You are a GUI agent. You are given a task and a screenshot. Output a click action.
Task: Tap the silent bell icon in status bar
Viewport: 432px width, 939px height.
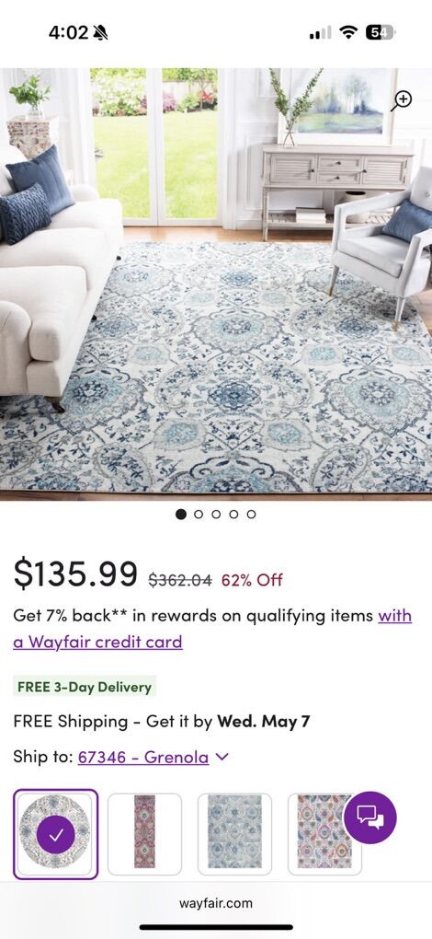(x=100, y=32)
